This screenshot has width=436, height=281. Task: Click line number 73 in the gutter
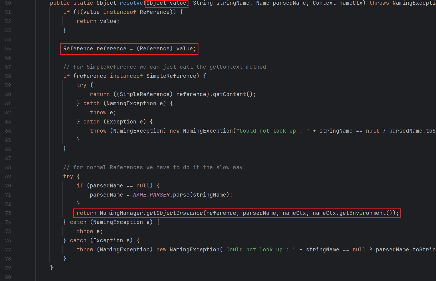(x=8, y=213)
